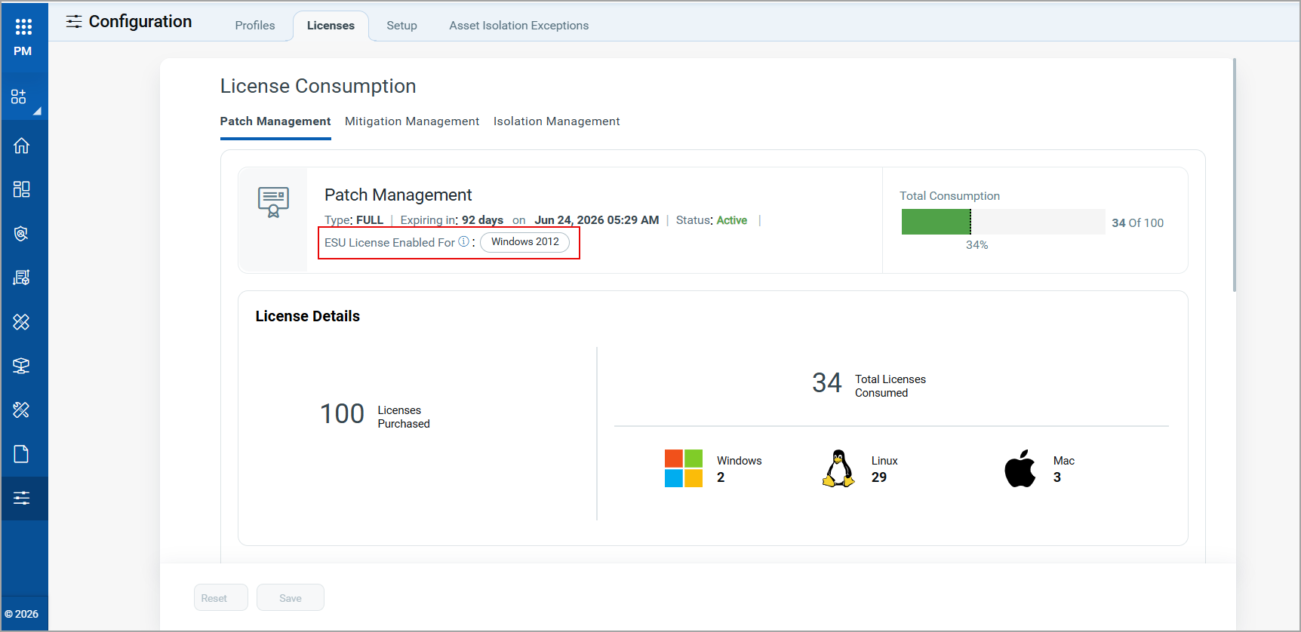The height and width of the screenshot is (632, 1301).
Task: Open the dashboard icon in sidebar
Action: click(21, 189)
